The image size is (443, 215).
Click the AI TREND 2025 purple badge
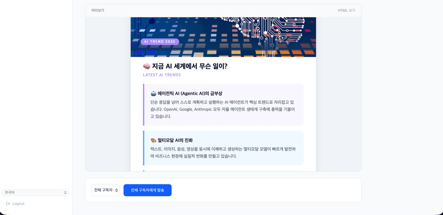[160, 42]
